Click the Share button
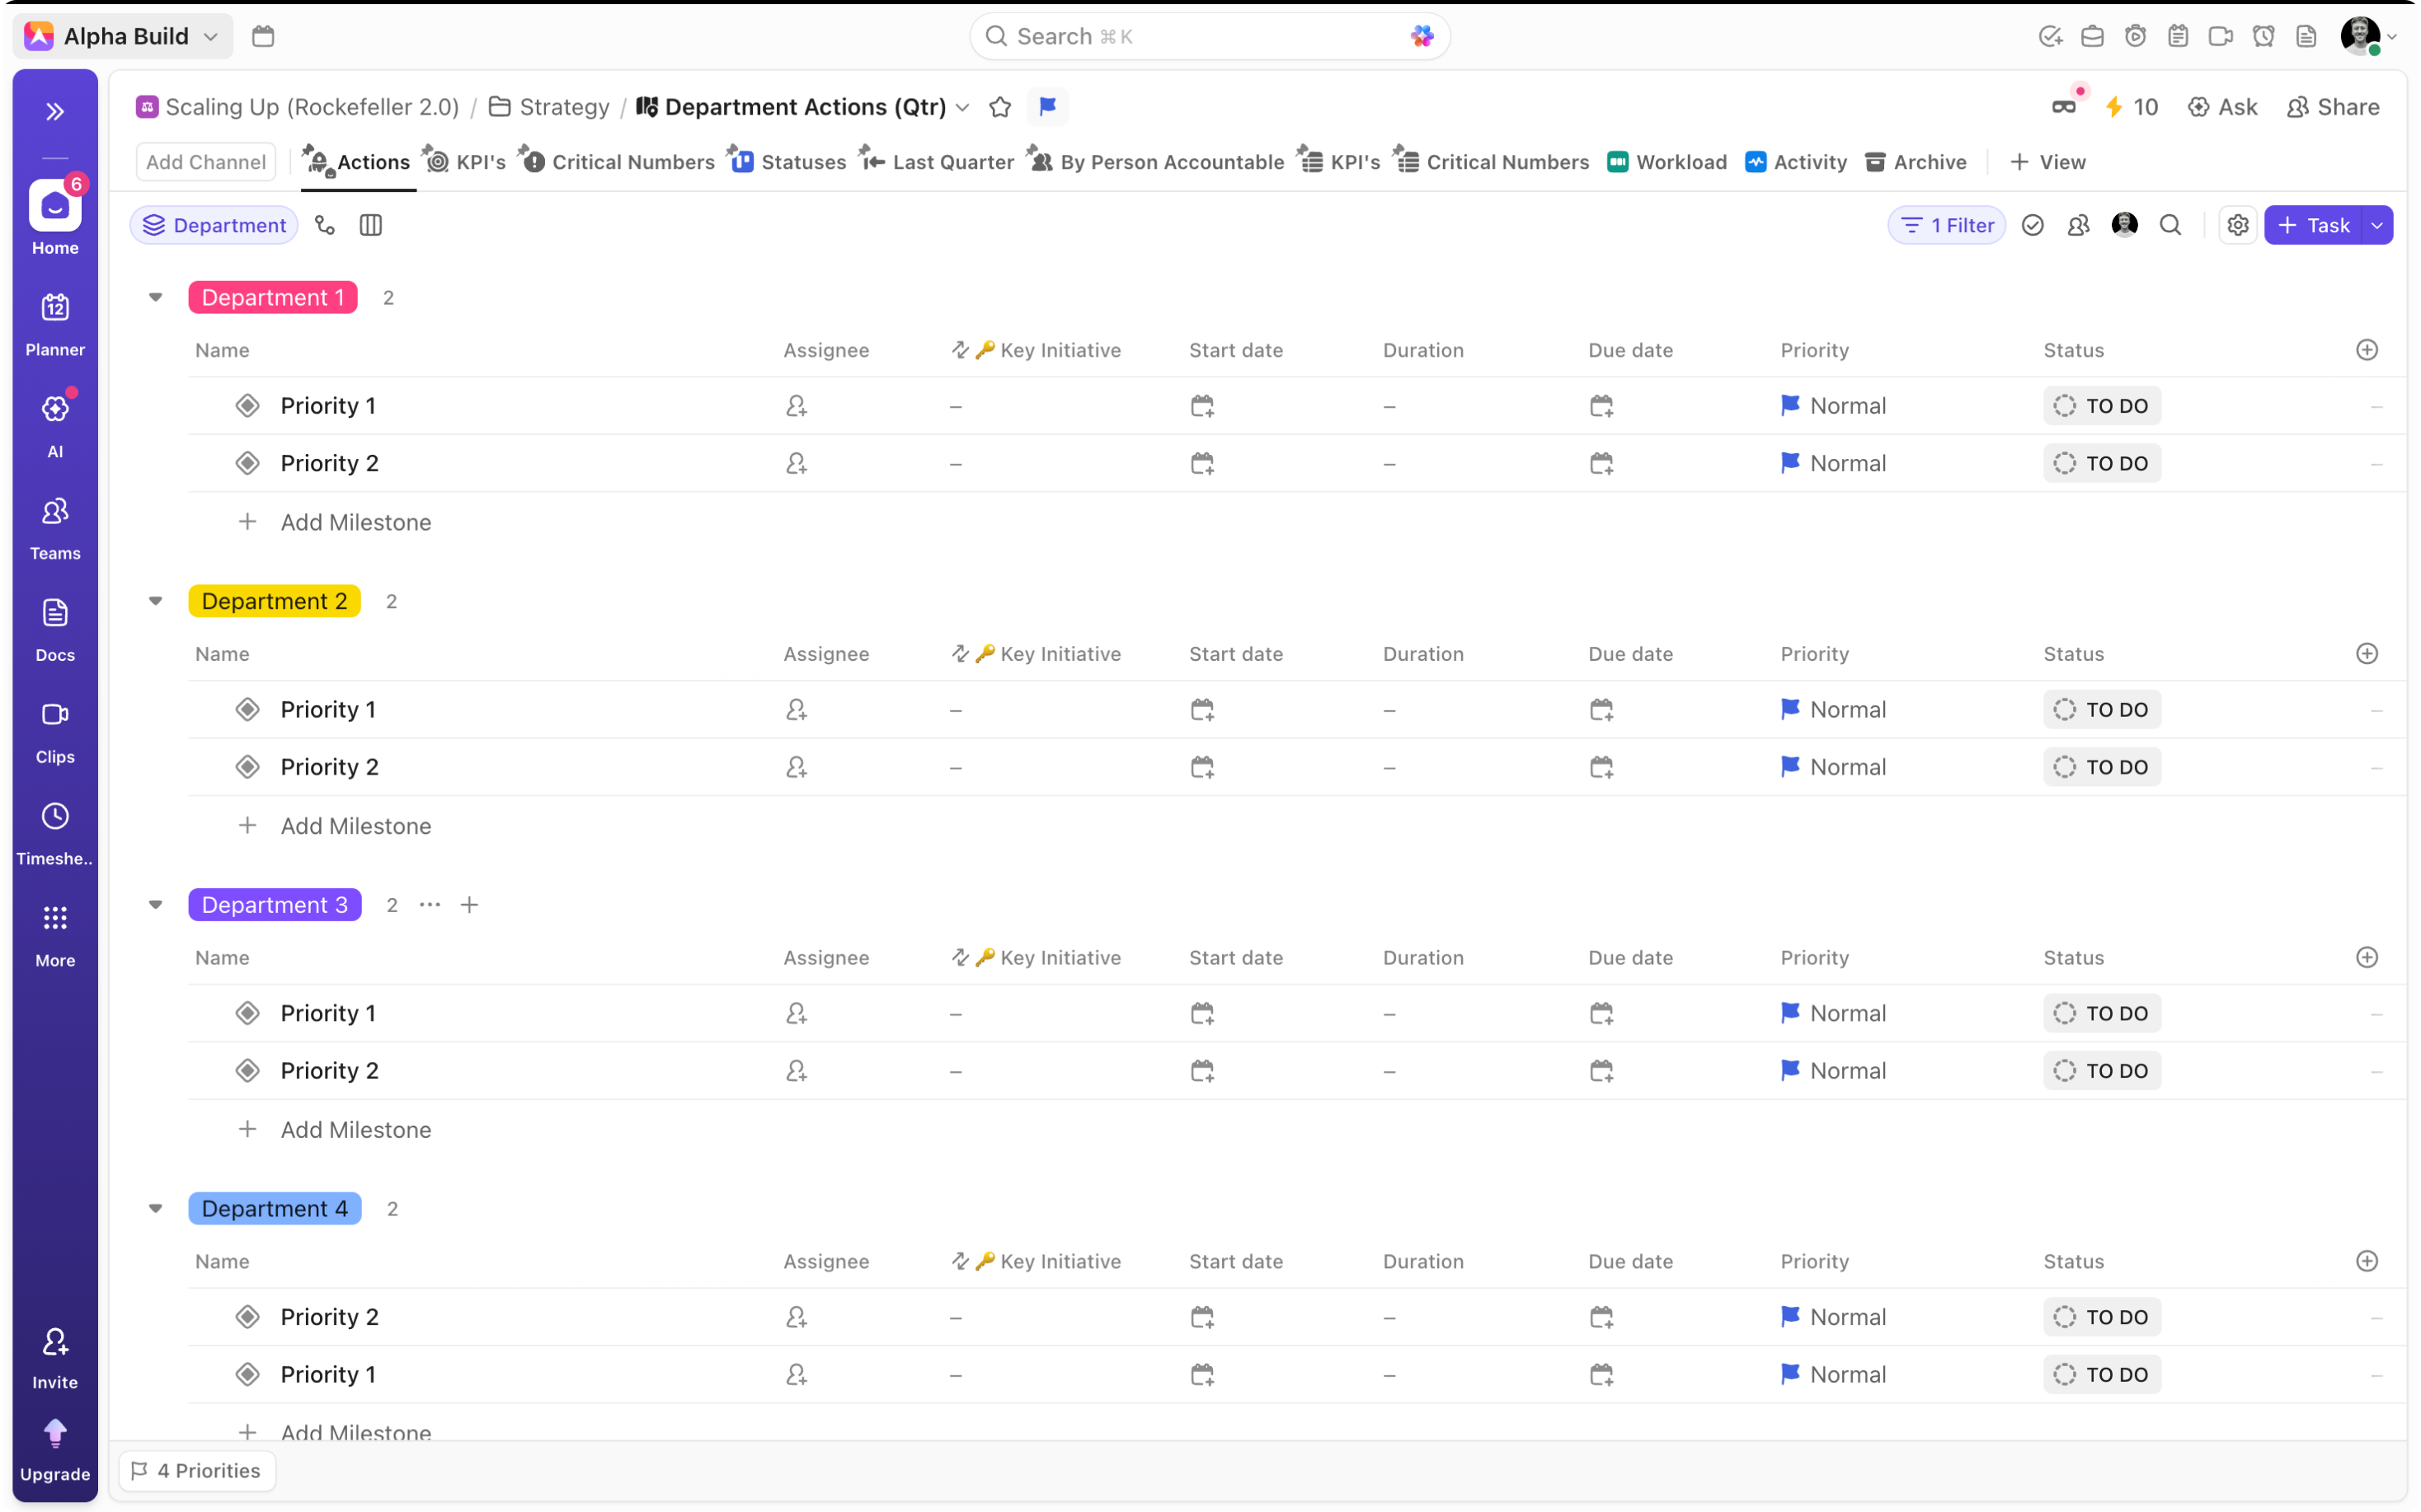This screenshot has height=1512, width=2421. pos(2333,107)
